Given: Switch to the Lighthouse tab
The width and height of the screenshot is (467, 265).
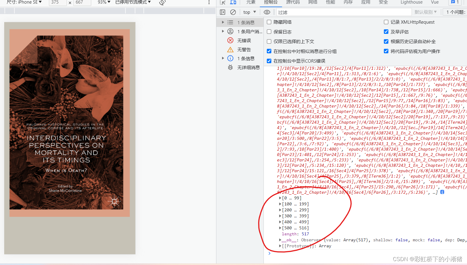Looking at the screenshot, I should [x=411, y=2].
